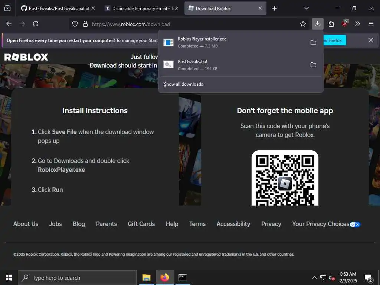Show PostTweaks.bat in folder

[313, 65]
